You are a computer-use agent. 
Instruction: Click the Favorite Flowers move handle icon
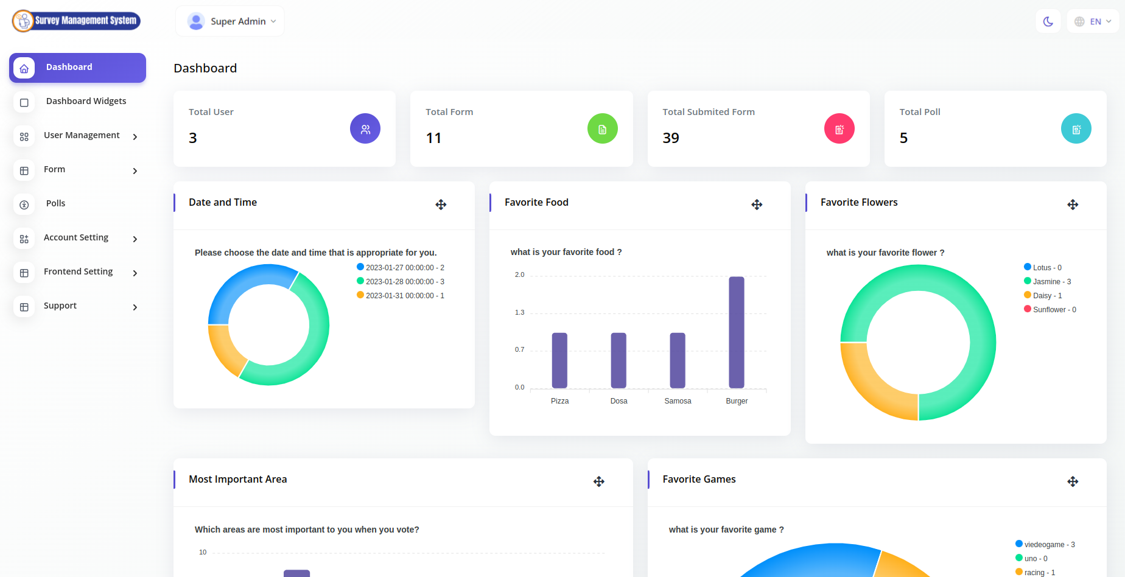click(x=1073, y=205)
